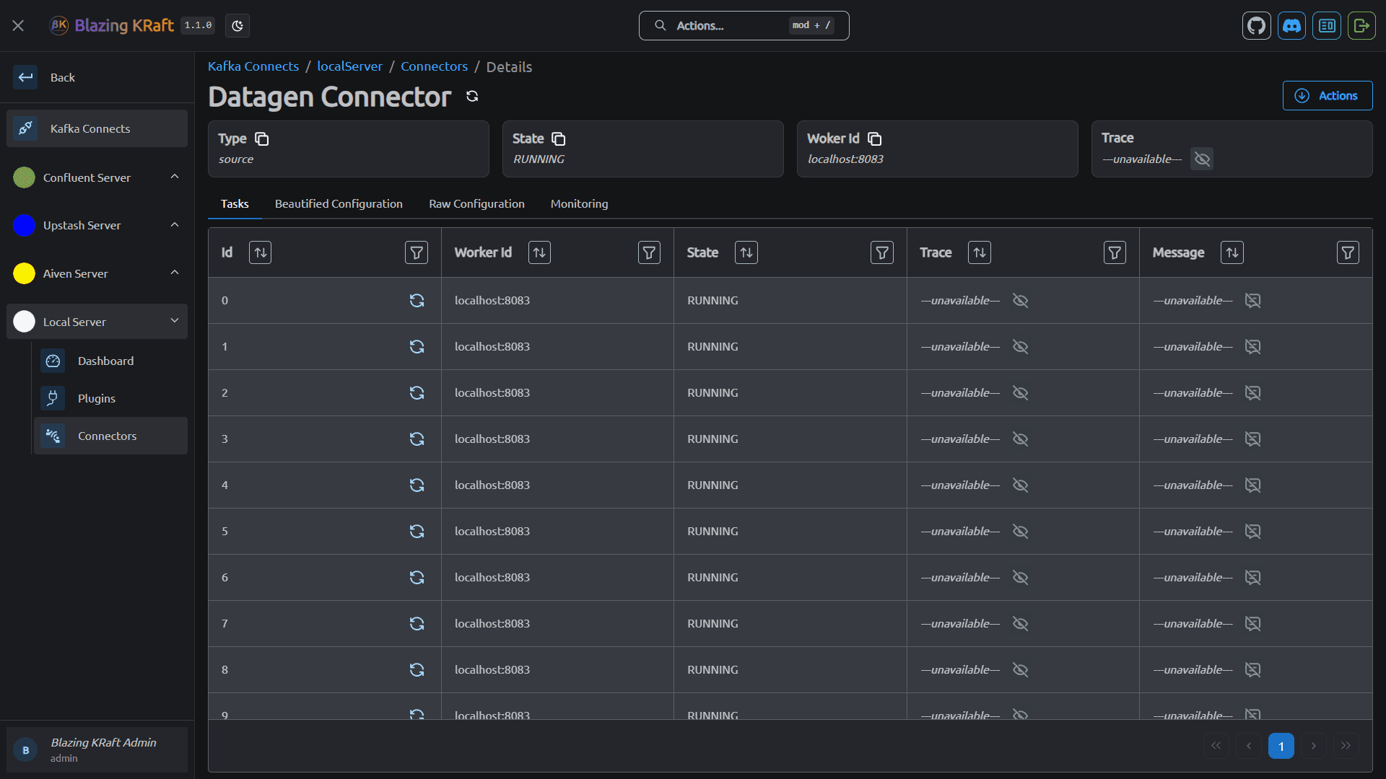The height and width of the screenshot is (779, 1386).
Task: Switch to Monitoring tab
Action: click(579, 204)
